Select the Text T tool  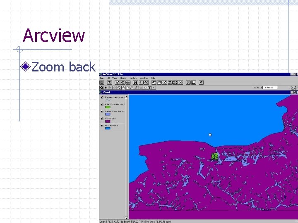(x=149, y=88)
